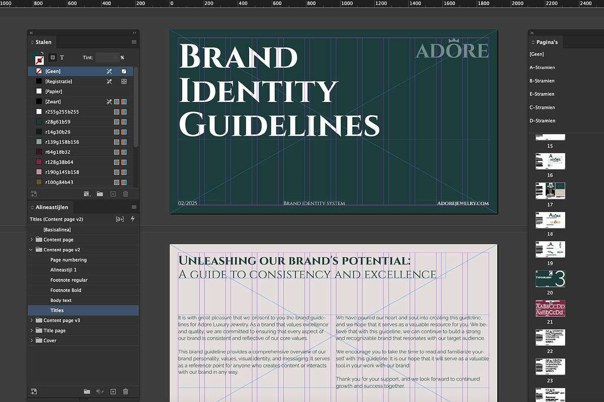Click RGB color mode icon on [Zwart] row
This screenshot has width=604, height=402.
(x=124, y=102)
